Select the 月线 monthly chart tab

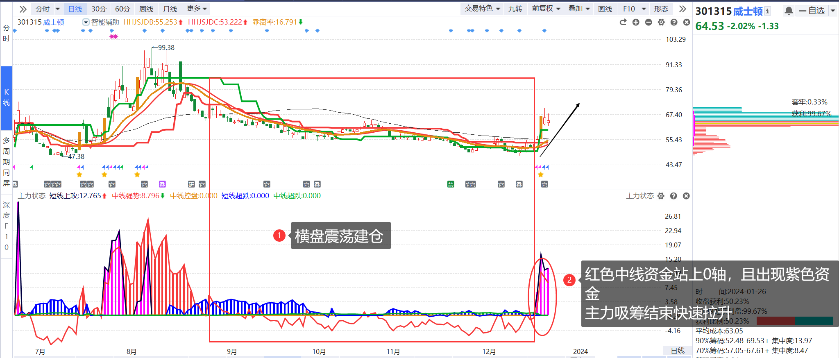click(170, 9)
